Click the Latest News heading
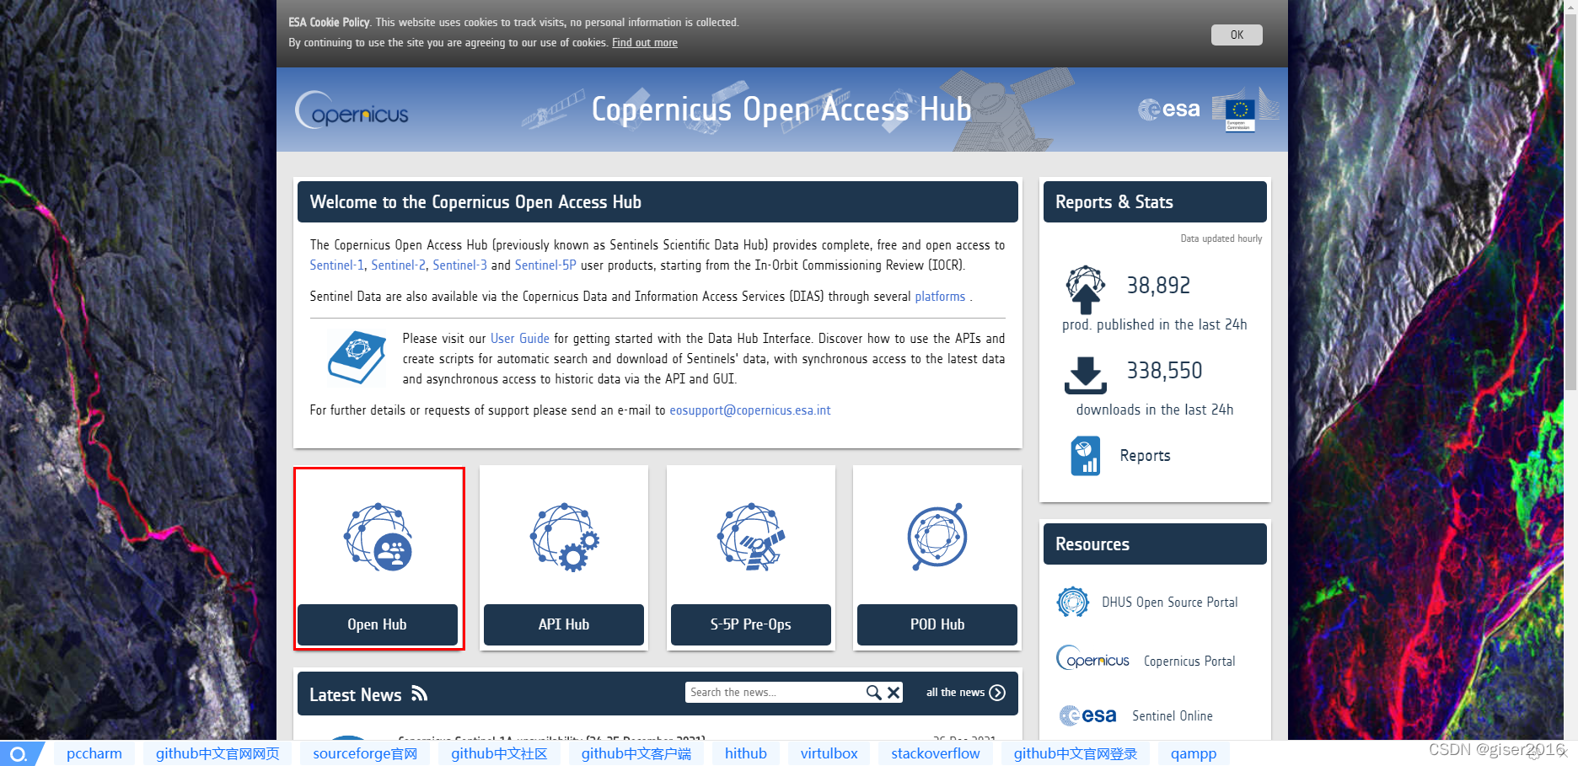Image resolution: width=1578 pixels, height=766 pixels. pos(356,695)
